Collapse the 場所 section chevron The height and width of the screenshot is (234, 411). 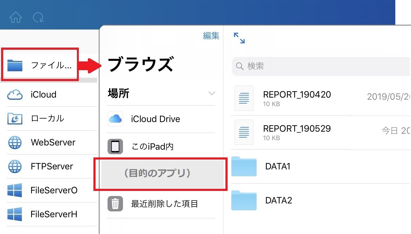point(212,93)
